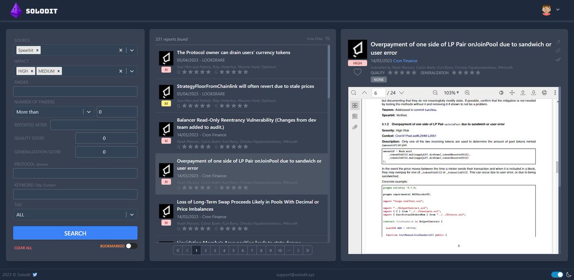The height and width of the screenshot is (280, 574).
Task: Zoom out the PDF
Action: point(435,92)
